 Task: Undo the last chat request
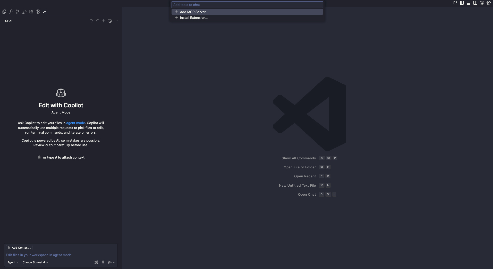point(91,21)
